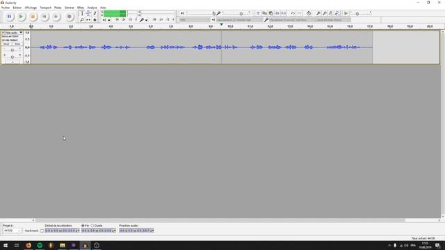Select the Draw pencil tool
The width and height of the screenshot is (445, 250).
coord(95,13)
